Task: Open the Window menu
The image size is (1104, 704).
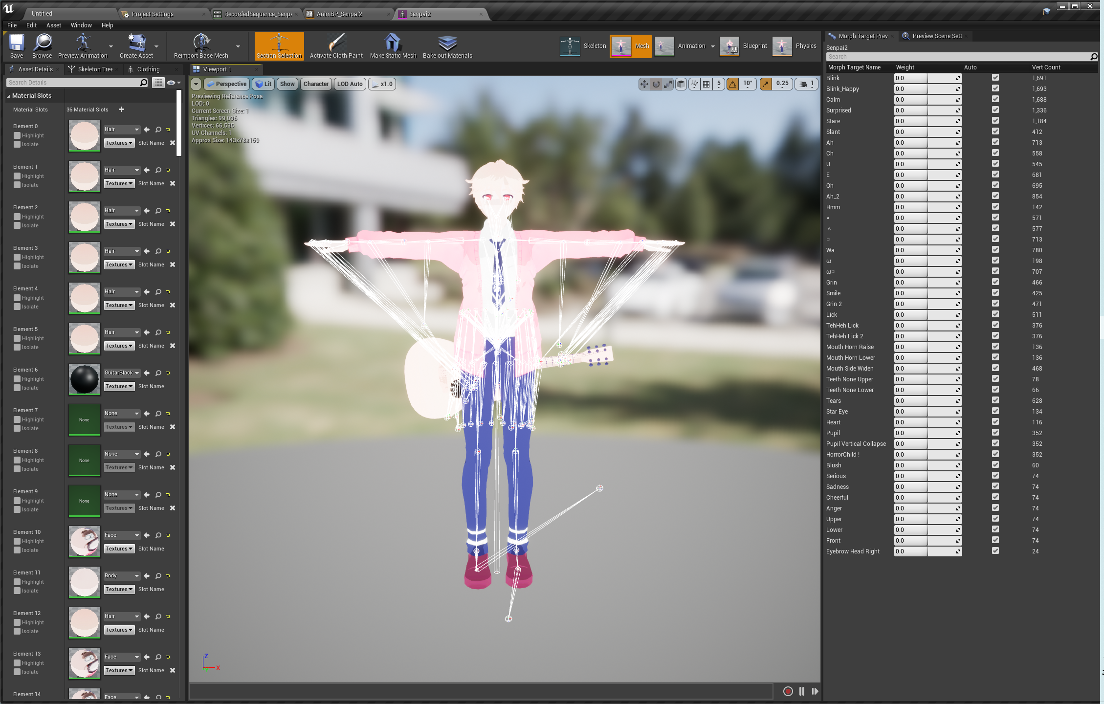Action: (x=81, y=25)
